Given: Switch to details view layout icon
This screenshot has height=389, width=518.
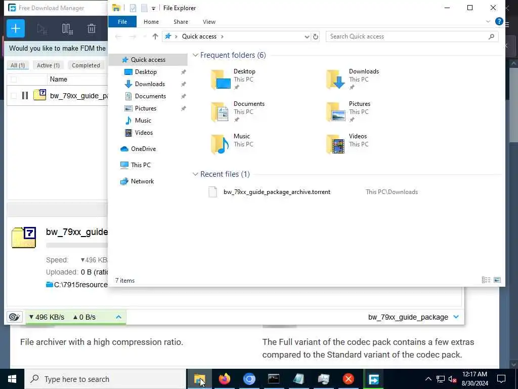Looking at the screenshot, I should [486, 280].
